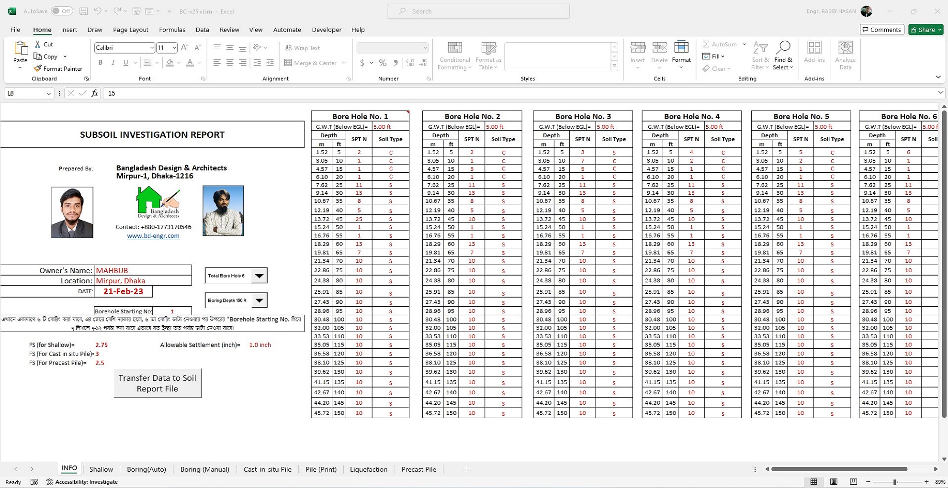Screen dimensions: 948x488
Task: Click the zoom slider handle
Action: point(895,482)
